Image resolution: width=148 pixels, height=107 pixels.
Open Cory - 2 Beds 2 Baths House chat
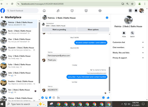click(19, 57)
